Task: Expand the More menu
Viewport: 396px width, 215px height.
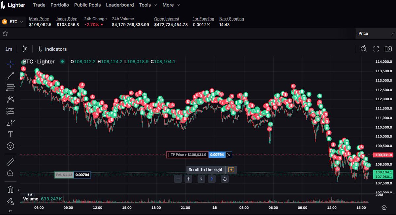Action: click(171, 5)
